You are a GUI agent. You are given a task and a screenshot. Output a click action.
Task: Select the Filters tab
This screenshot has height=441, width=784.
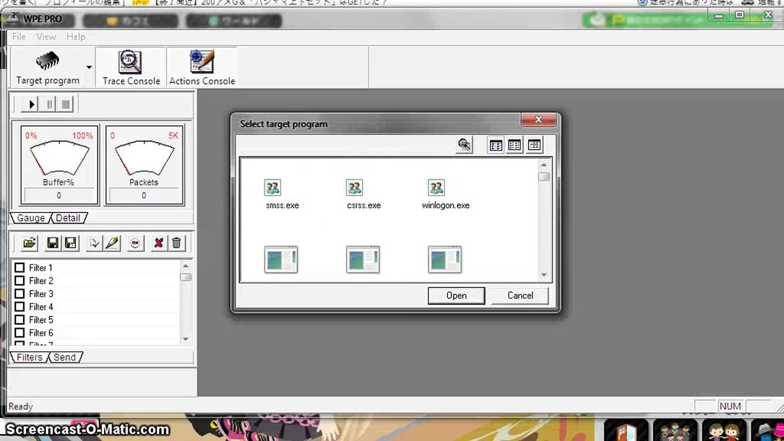[x=29, y=357]
